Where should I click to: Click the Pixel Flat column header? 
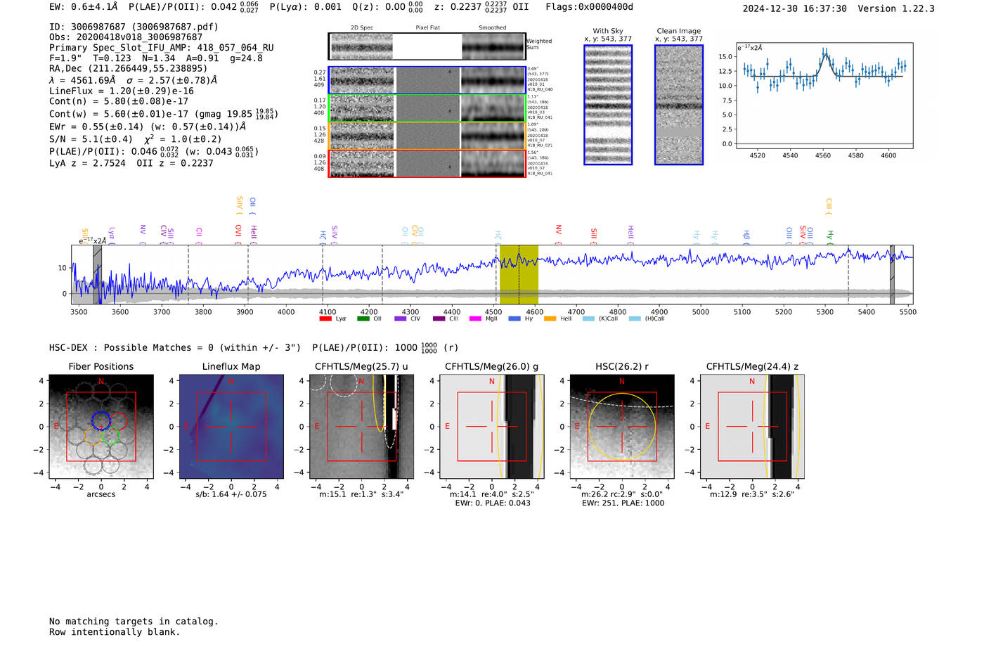coord(427,28)
